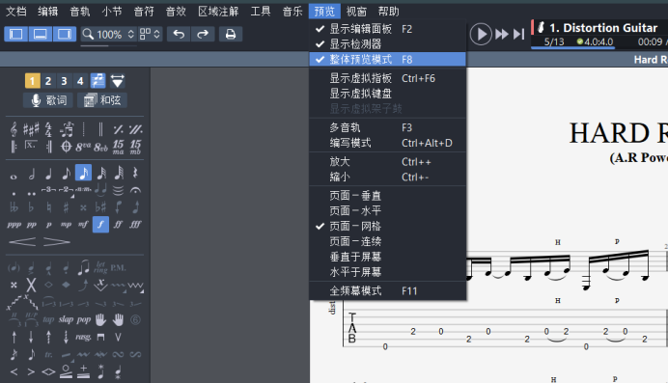Toggle the left edit panel layout button
The height and width of the screenshot is (383, 668).
click(16, 34)
